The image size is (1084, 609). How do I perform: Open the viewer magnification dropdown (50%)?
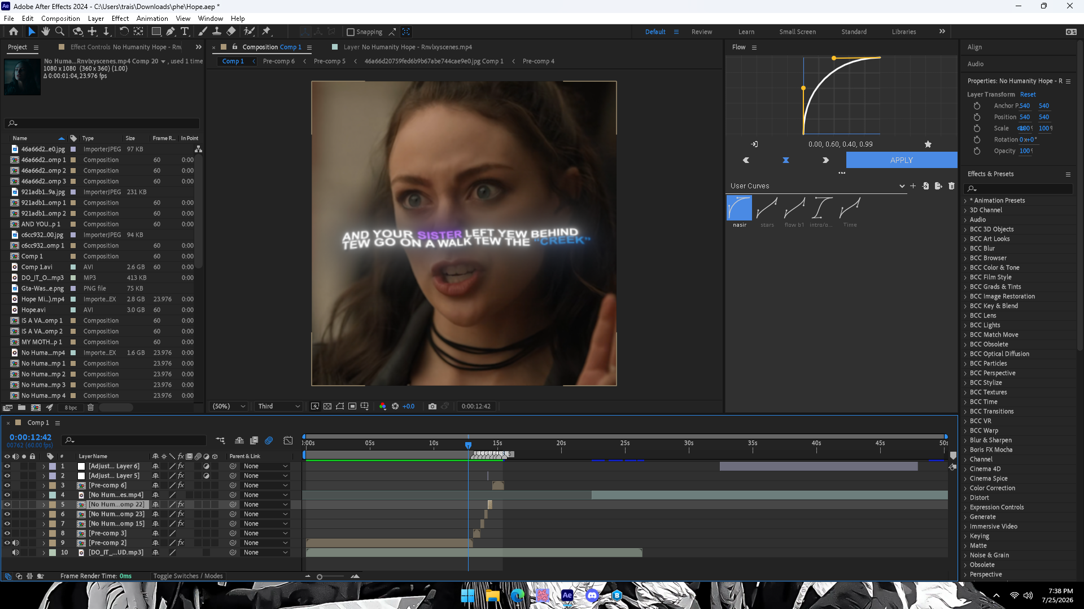pos(229,406)
